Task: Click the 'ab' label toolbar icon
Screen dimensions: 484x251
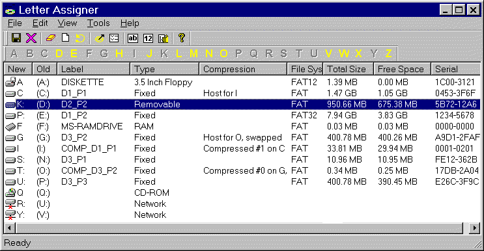Action: click(133, 38)
